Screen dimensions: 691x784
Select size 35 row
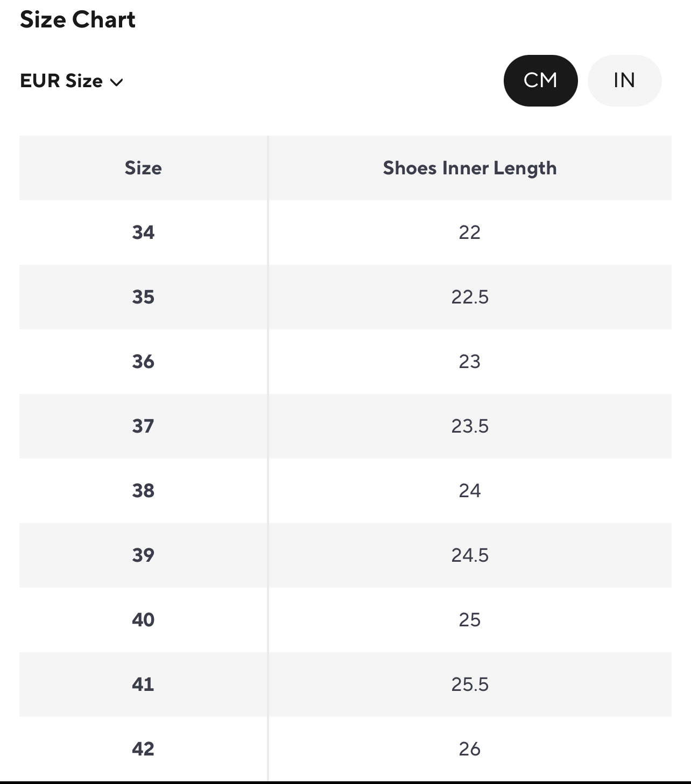pos(143,297)
